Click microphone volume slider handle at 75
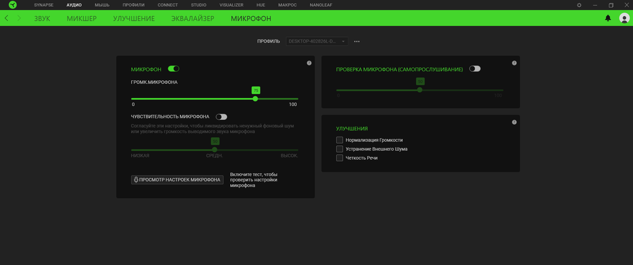The width and height of the screenshot is (633, 265). [x=255, y=98]
